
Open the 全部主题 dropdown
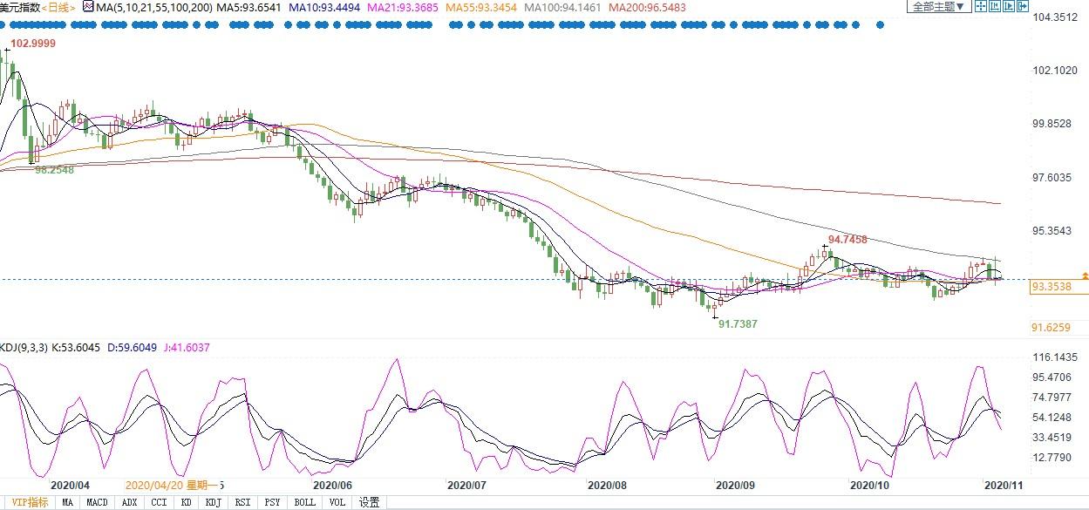pos(939,6)
